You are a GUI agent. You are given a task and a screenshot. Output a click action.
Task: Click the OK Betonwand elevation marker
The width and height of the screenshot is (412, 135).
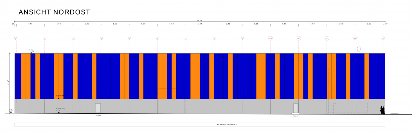[59, 98]
